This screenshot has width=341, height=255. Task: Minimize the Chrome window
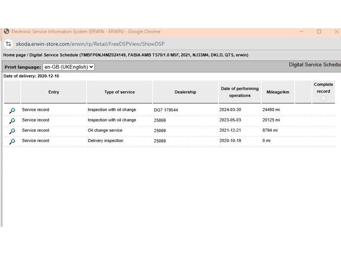[x=302, y=31]
